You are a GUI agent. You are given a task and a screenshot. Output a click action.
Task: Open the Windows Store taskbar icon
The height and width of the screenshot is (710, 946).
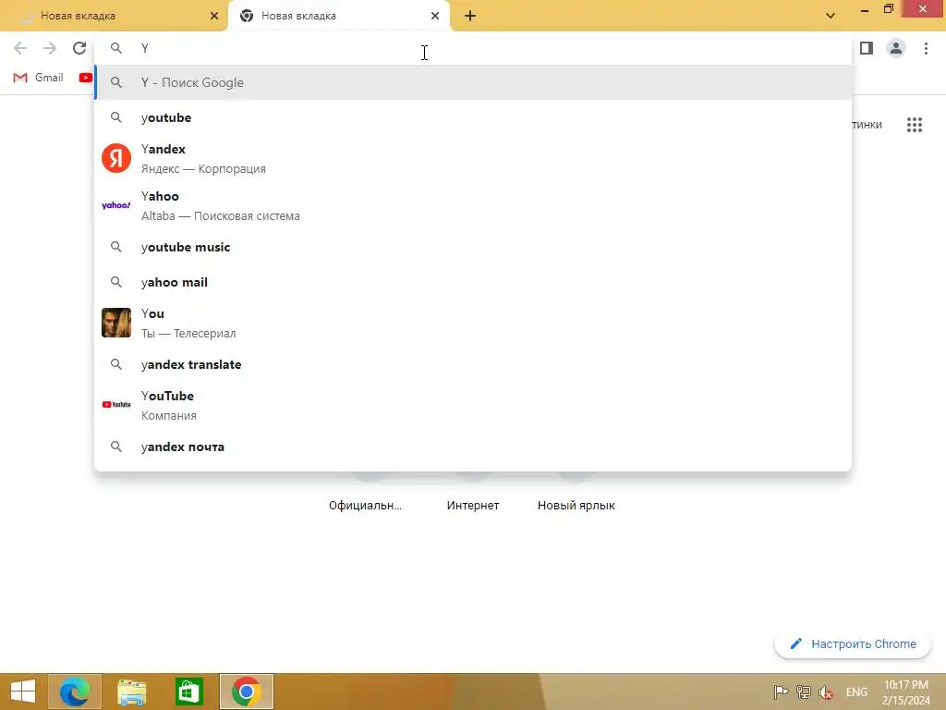[x=188, y=692]
